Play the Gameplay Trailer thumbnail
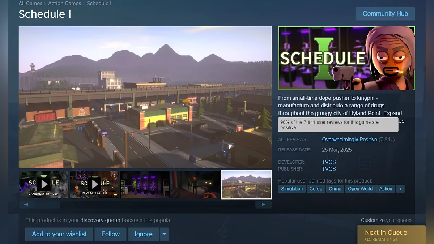 [43, 184]
